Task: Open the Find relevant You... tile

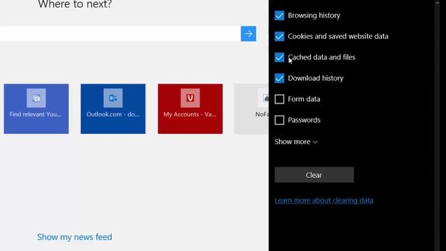Action: pos(36,109)
